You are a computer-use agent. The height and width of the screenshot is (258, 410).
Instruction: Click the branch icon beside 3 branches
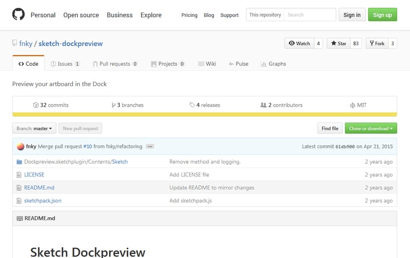pyautogui.click(x=113, y=105)
